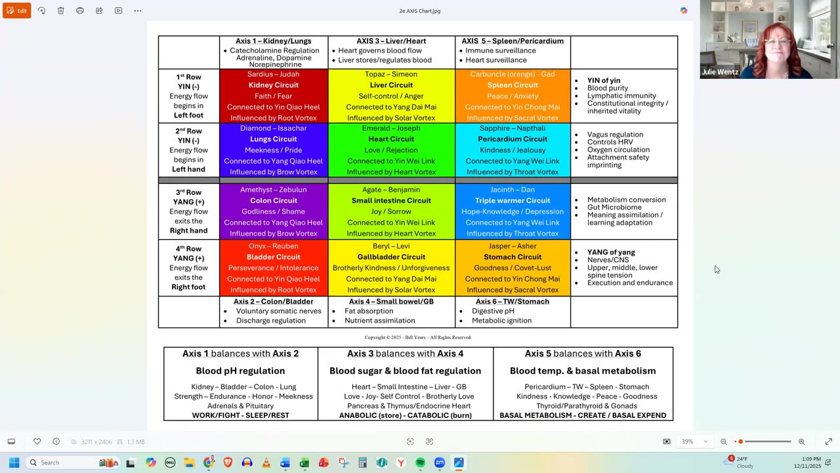Open Microsoft Word from the taskbar
This screenshot has height=473, width=840.
[x=285, y=462]
